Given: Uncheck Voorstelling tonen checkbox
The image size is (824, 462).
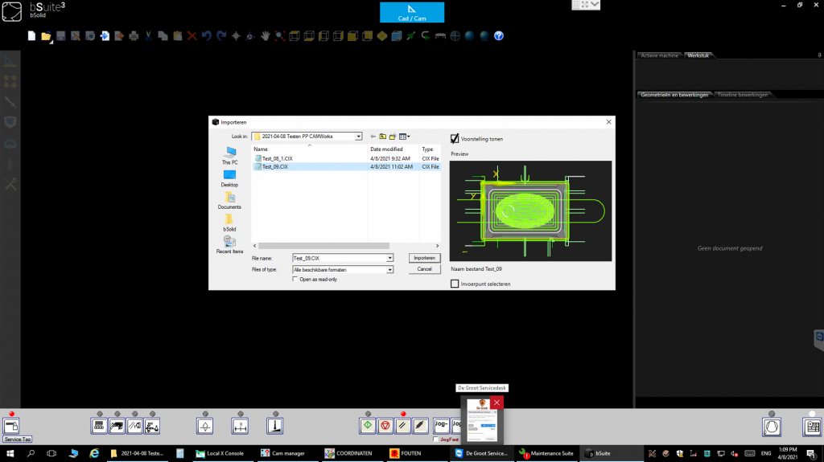Looking at the screenshot, I should coord(455,138).
